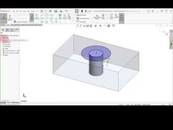Select the Straight Slot sketch tool
This screenshot has height=130, width=173.
pos(42,22)
